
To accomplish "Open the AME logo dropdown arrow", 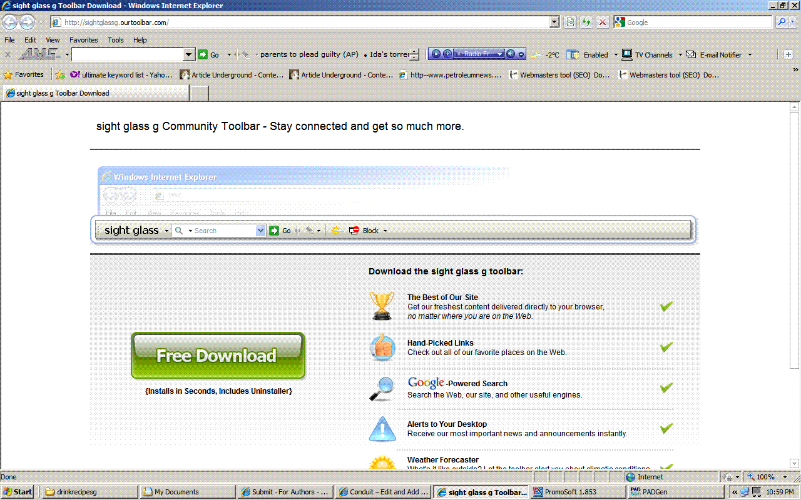I will click(67, 55).
